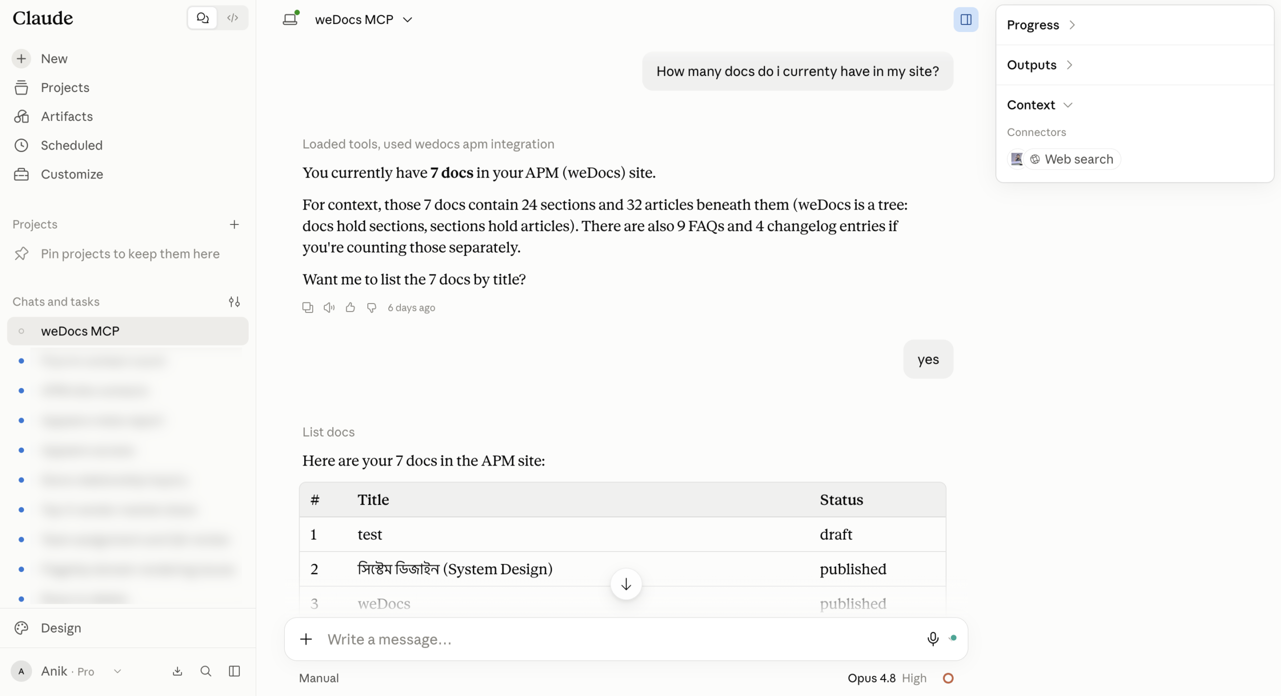
Task: Give thumbs up to response
Action: [350, 307]
